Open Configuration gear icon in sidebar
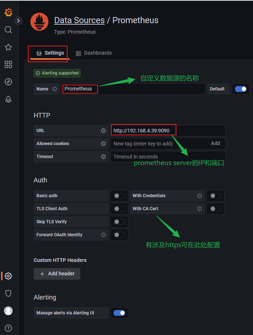Viewport: 253px width, 335px height. click(x=8, y=276)
